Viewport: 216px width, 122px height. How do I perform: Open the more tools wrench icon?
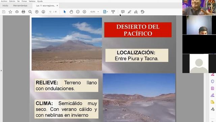pyautogui.click(x=213, y=109)
